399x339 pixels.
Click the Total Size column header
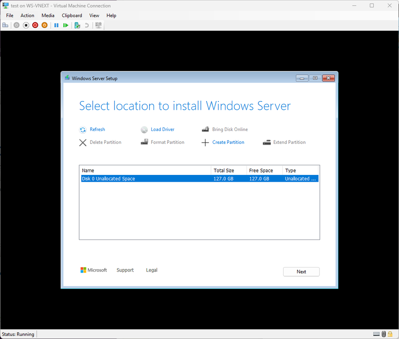[229, 170]
